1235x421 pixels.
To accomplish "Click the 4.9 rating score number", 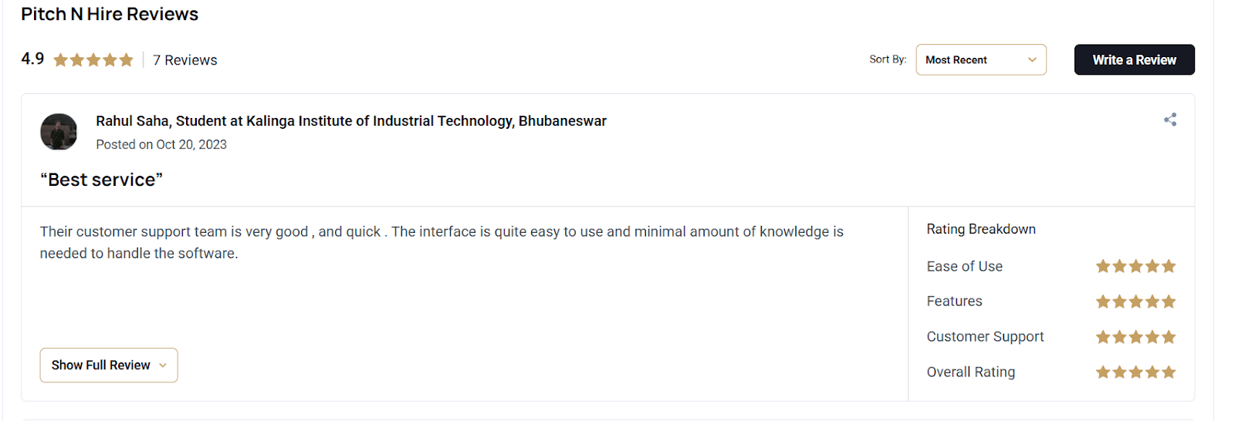I will [x=32, y=59].
